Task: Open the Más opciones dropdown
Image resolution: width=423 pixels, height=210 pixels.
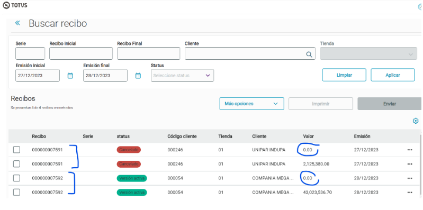Action: click(x=251, y=104)
